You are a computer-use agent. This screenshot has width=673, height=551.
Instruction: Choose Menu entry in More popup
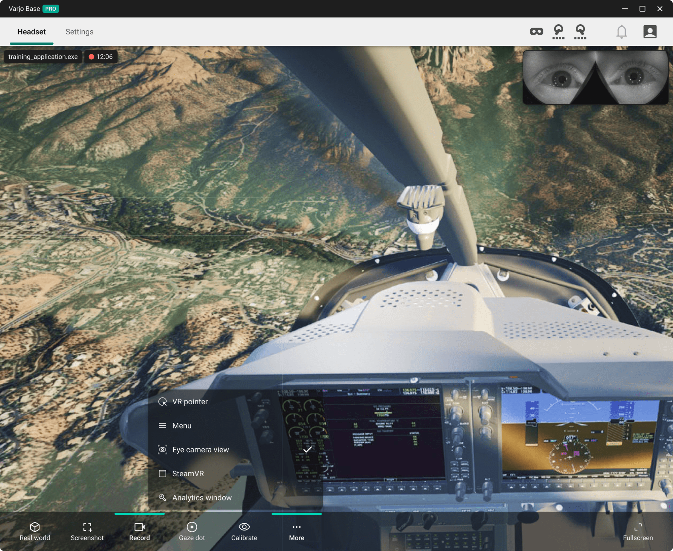(182, 425)
